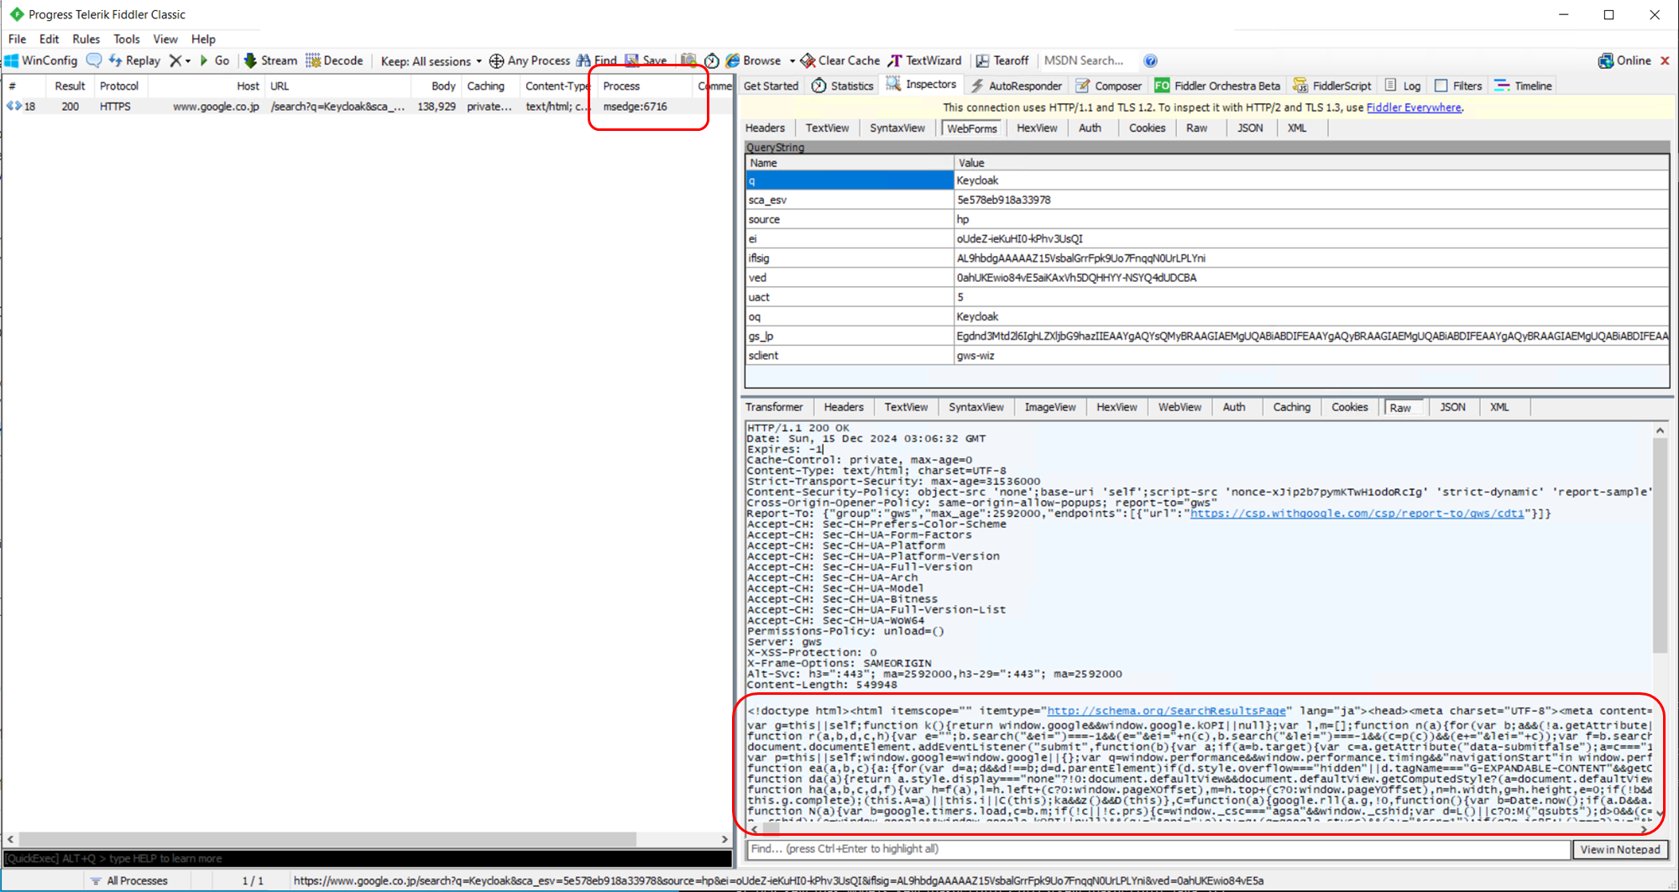Click the QuickExec command box
Viewport: 1679px width, 892px height.
pos(367,858)
